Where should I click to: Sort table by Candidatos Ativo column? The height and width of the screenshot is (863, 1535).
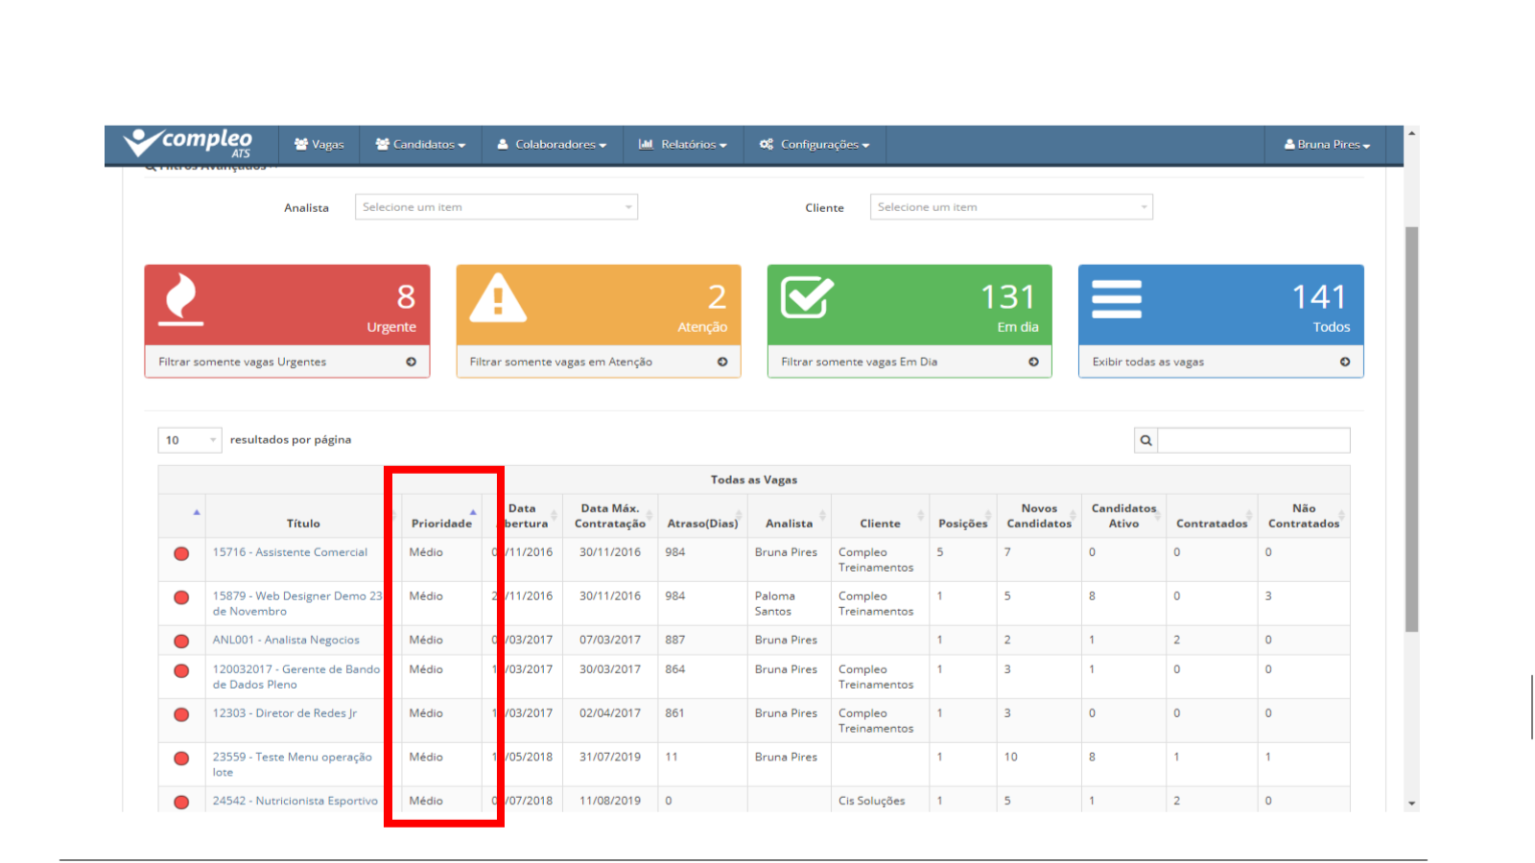click(1123, 516)
